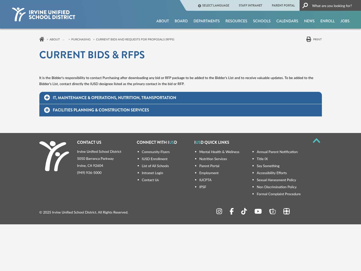Go to the PARENT PORTAL link
This screenshot has height=271, width=361.
[x=283, y=5]
